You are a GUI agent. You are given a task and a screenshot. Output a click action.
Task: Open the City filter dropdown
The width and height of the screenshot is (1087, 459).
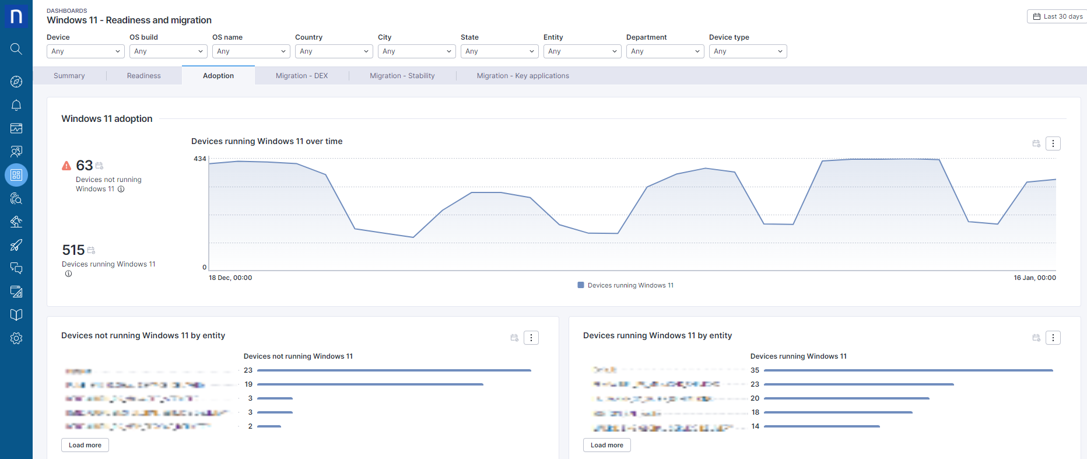[x=417, y=51]
